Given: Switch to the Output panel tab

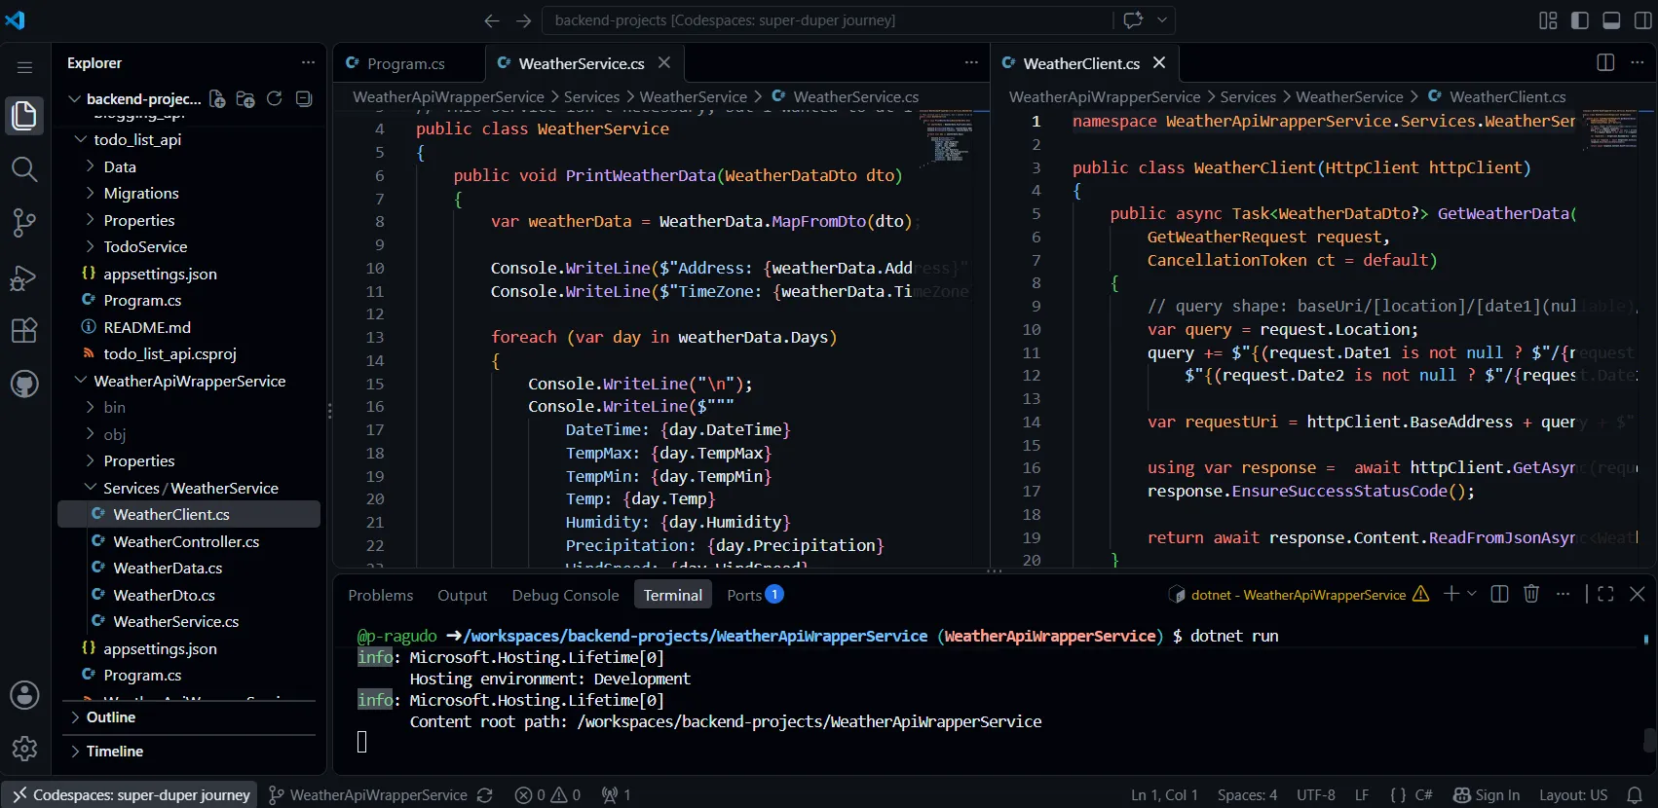Looking at the screenshot, I should pos(463,595).
